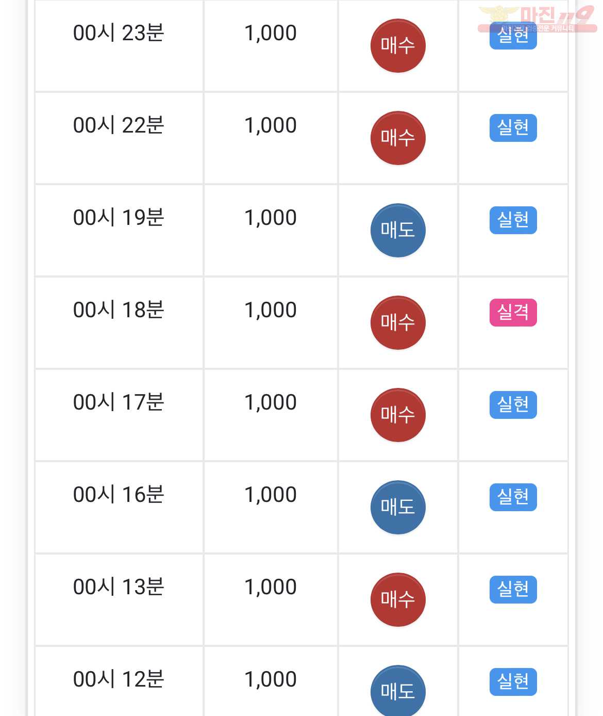
Task: Select the blue 매도 circle at 00시 19분
Action: click(x=398, y=231)
